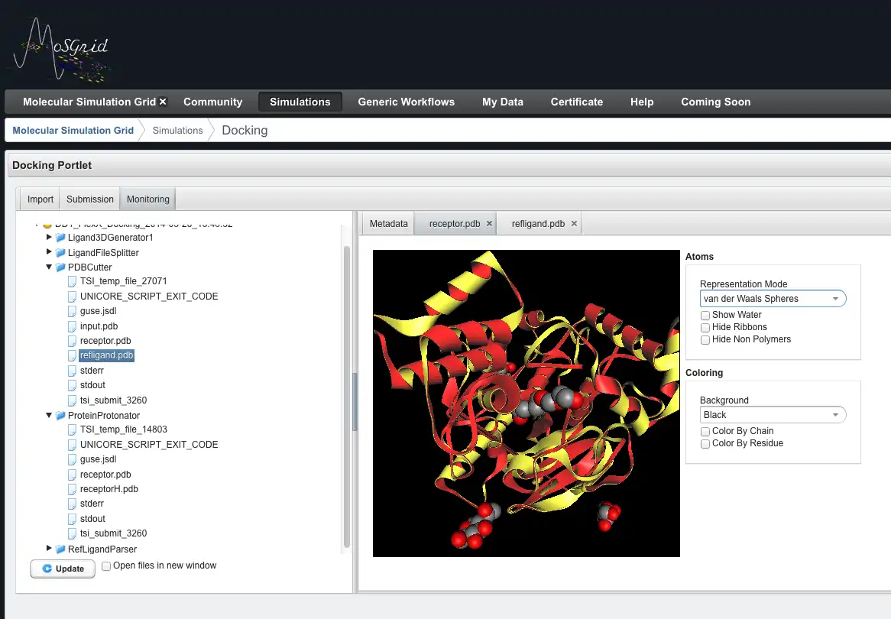This screenshot has height=619, width=891.
Task: Select stdout under ProteinProtonator
Action: (92, 518)
